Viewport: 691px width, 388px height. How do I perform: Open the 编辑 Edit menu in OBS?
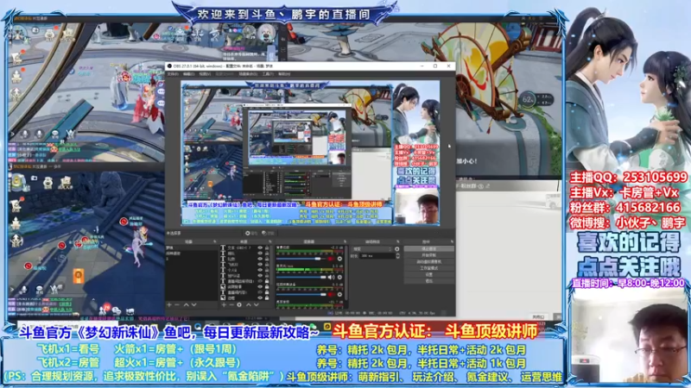click(188, 74)
